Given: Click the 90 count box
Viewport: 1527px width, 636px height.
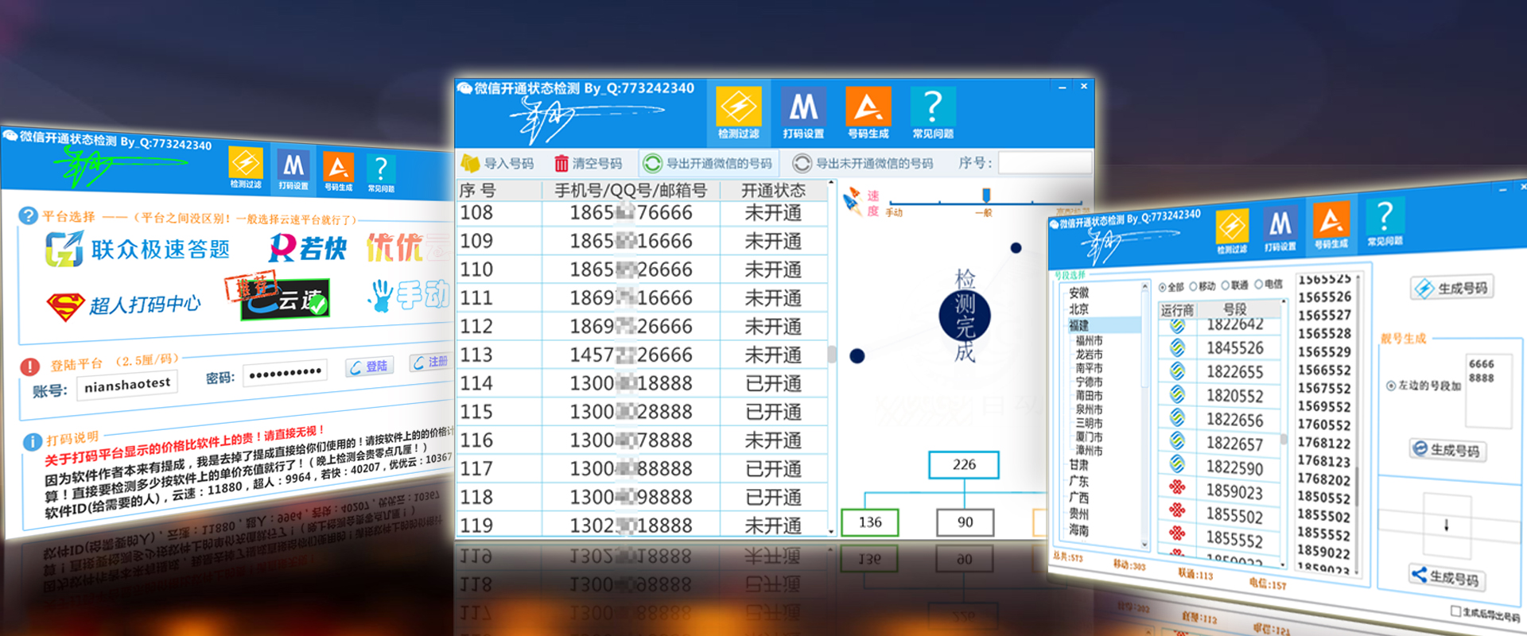Looking at the screenshot, I should tap(965, 522).
